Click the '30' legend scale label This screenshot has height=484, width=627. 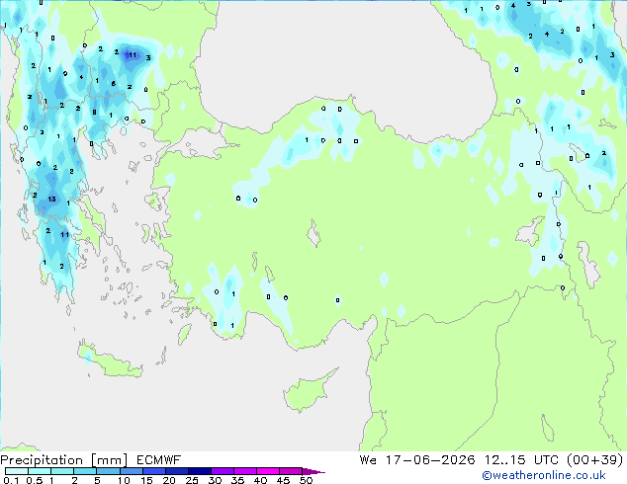pos(215,480)
